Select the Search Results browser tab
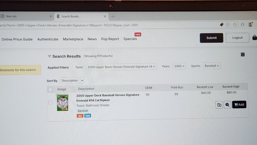Screen dimensions: 257x145 tap(81, 16)
